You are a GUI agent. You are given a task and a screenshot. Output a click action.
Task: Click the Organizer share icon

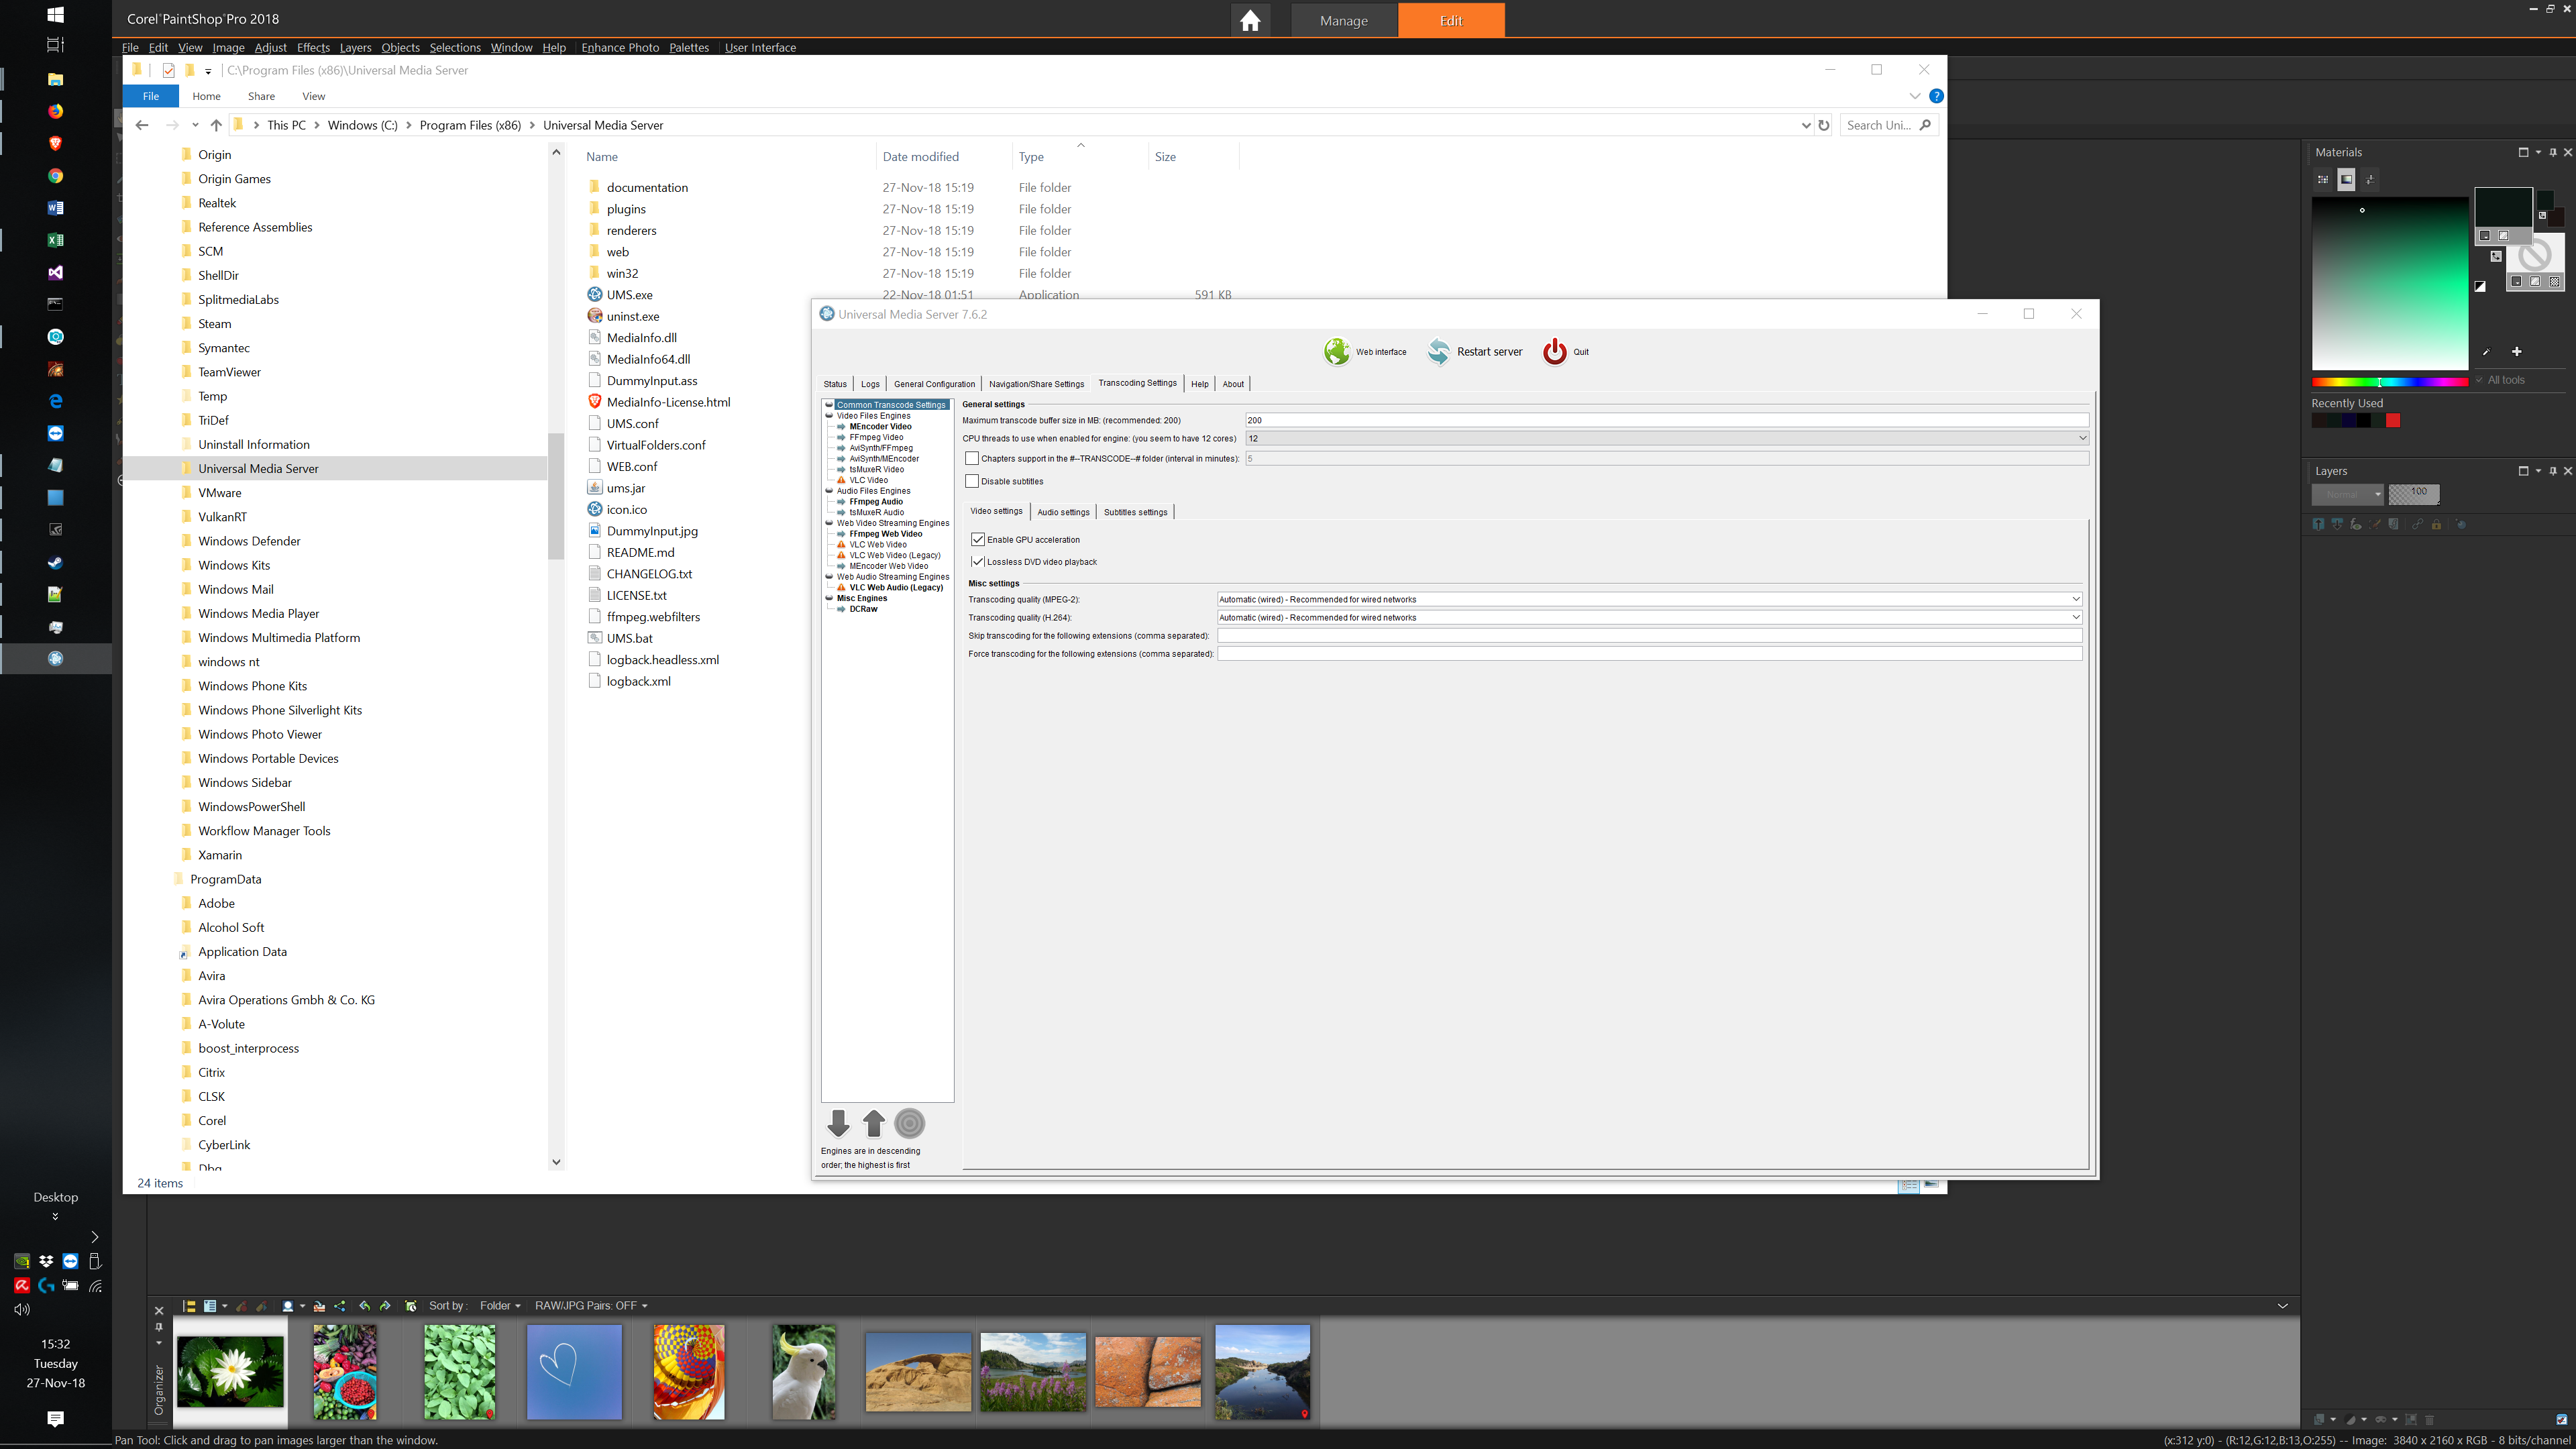[x=340, y=1306]
